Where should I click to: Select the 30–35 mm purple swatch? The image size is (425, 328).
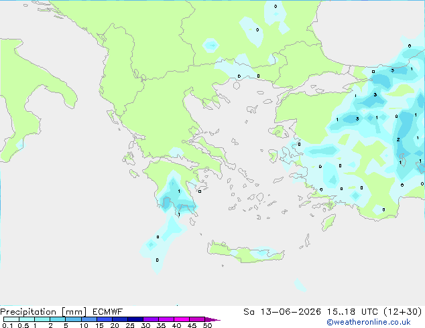[x=151, y=319]
